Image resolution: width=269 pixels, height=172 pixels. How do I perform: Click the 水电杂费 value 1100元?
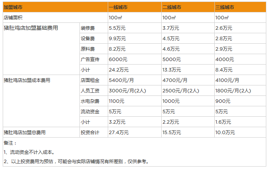(x=116, y=101)
